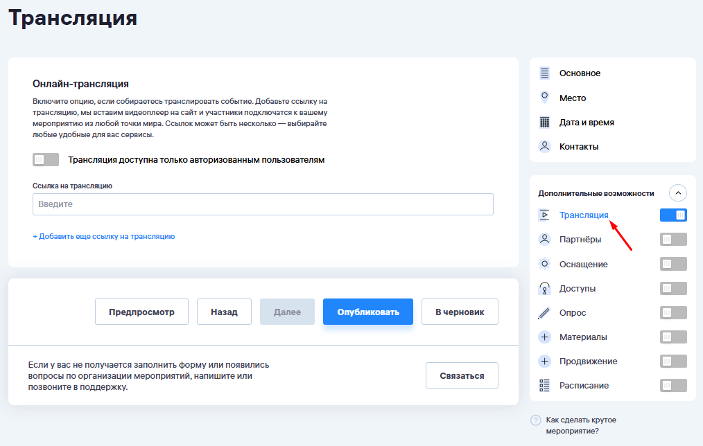Viewport: 703px width, 446px height.
Task: Enable broadcast for authorized users only
Action: (46, 160)
